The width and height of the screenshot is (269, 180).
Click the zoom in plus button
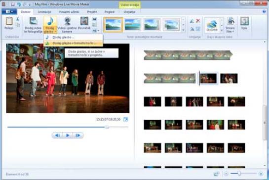pos(261,174)
